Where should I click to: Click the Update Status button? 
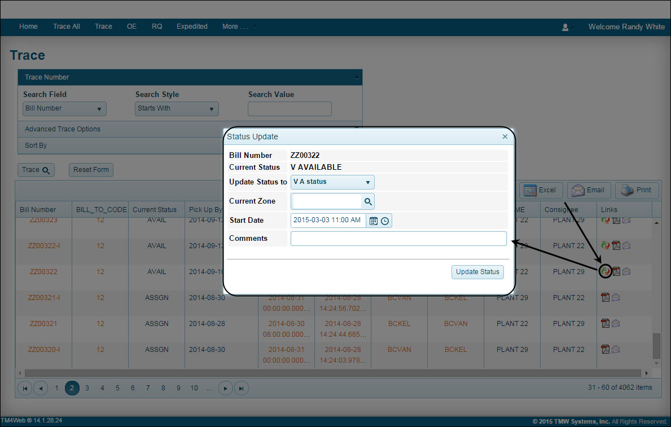tap(477, 272)
